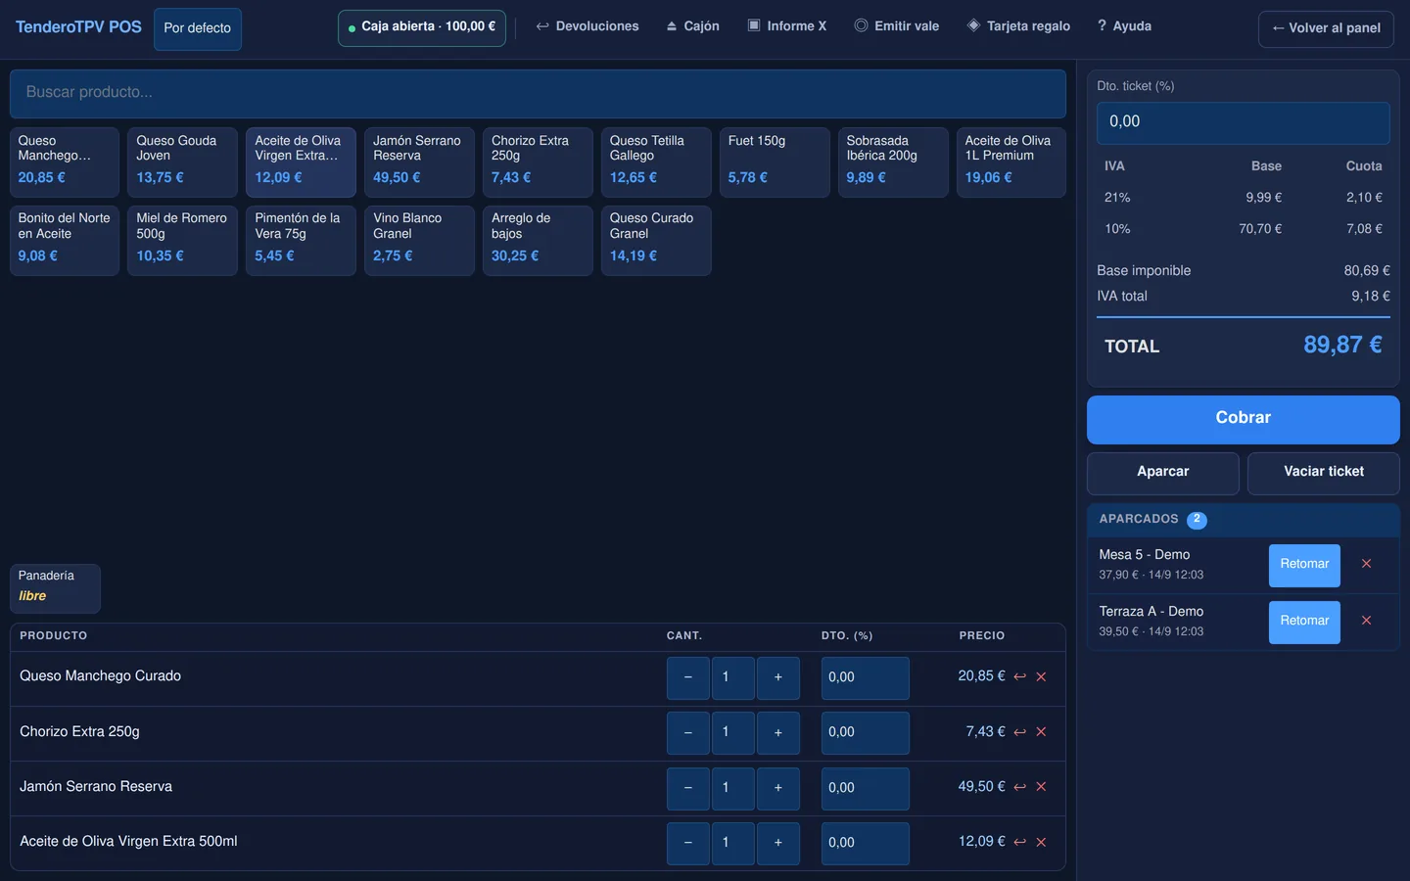Click quantity field of Jamón Serrano Reserva
Screen dimensions: 1410x881
coord(733,788)
